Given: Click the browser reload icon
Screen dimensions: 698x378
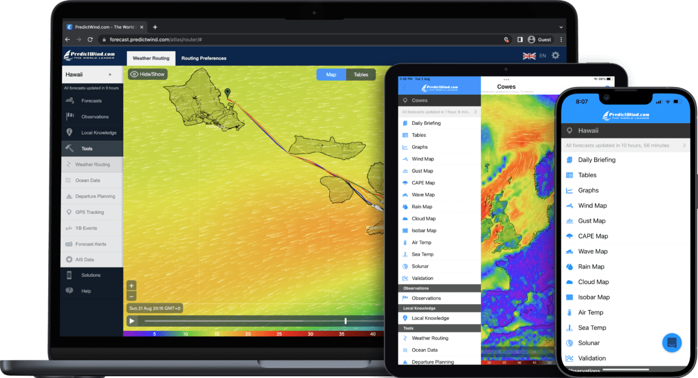Looking at the screenshot, I should pyautogui.click(x=90, y=40).
